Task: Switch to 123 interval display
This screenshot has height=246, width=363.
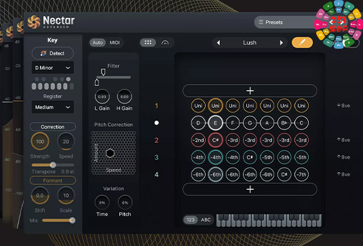Action: pos(191,220)
